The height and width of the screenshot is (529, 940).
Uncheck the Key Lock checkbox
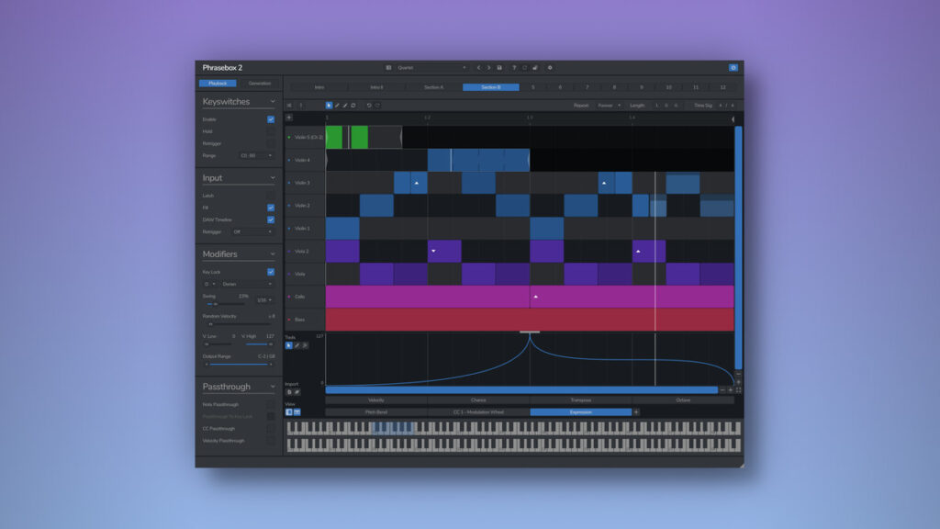pos(271,272)
